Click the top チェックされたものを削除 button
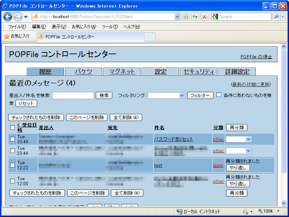 36,118
